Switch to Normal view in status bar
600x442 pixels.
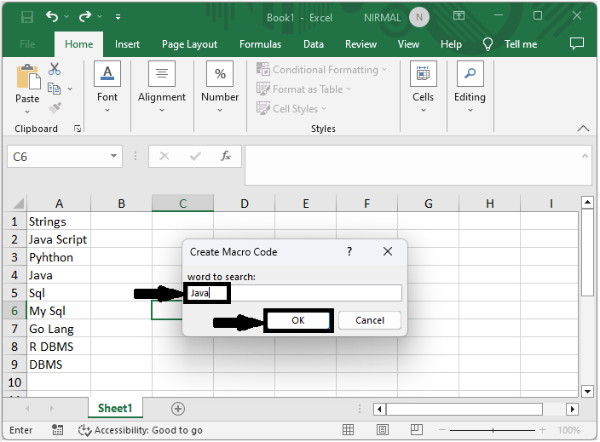(x=349, y=430)
